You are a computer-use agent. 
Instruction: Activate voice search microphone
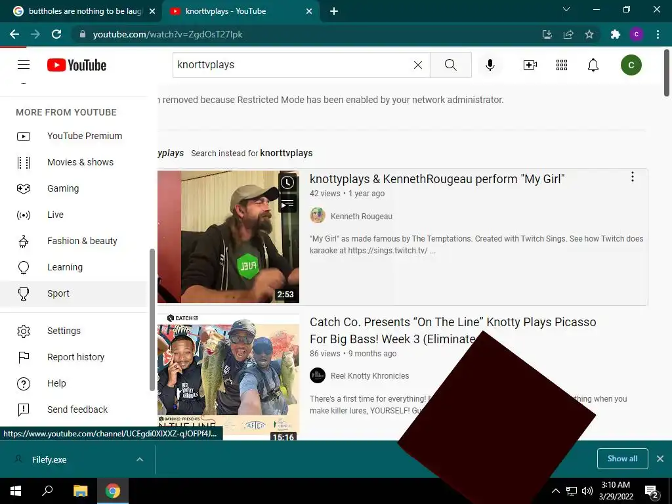tap(490, 65)
